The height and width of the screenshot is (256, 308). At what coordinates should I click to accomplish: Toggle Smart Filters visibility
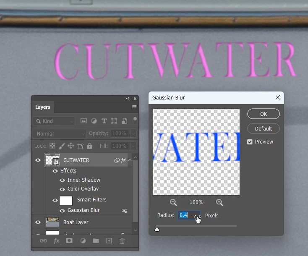click(55, 201)
